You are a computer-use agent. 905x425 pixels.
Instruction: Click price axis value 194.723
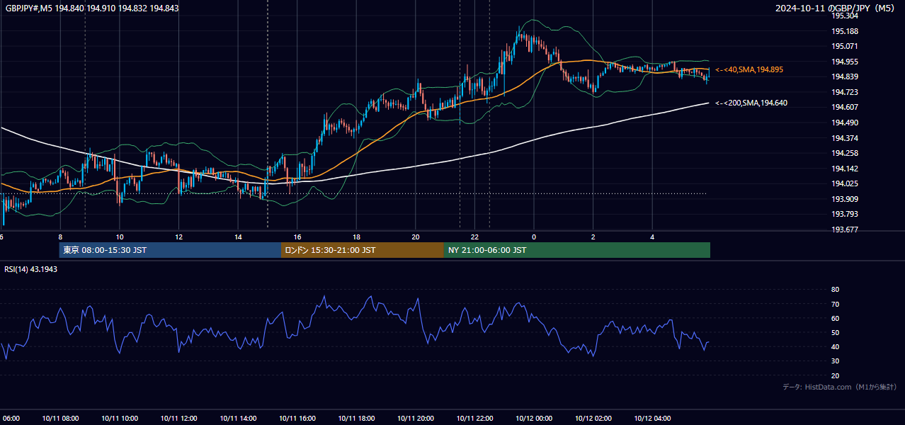844,92
